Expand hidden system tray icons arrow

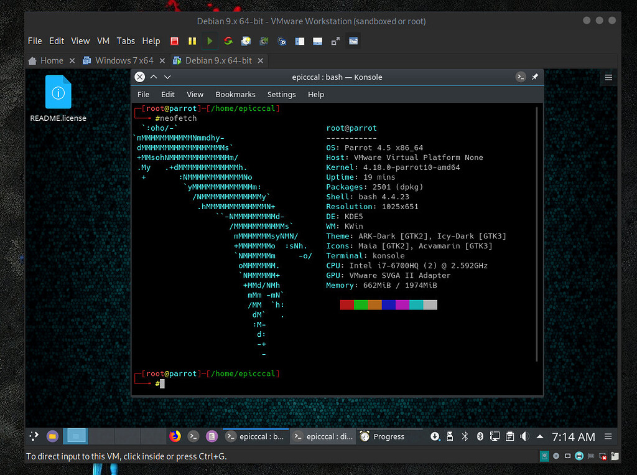(x=539, y=436)
